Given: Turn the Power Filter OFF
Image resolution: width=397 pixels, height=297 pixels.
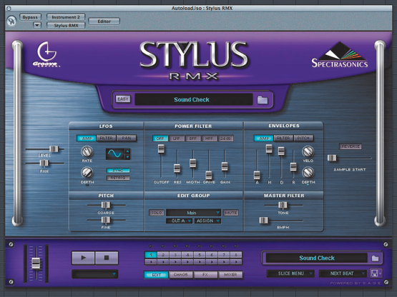Looking at the screenshot, I should tap(160, 139).
